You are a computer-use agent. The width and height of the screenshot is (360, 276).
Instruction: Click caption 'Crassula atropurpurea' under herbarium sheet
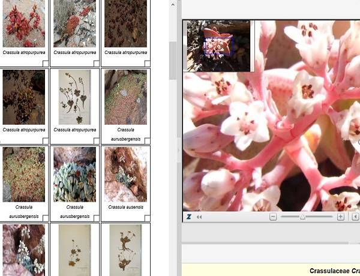click(75, 130)
